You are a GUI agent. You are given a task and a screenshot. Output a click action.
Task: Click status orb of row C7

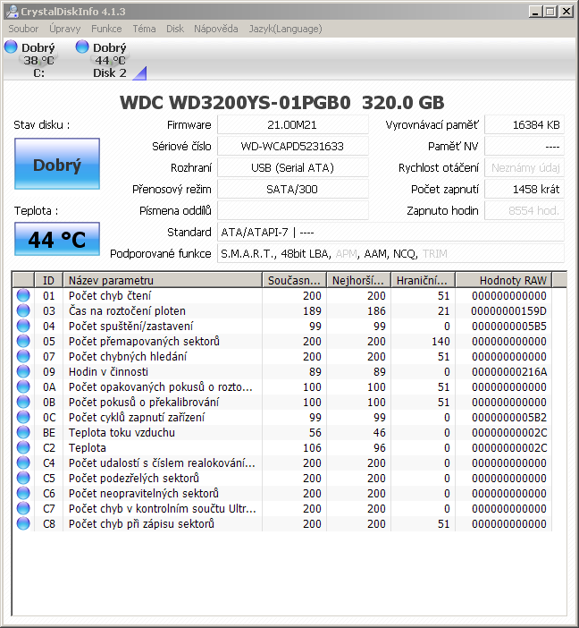(x=23, y=509)
